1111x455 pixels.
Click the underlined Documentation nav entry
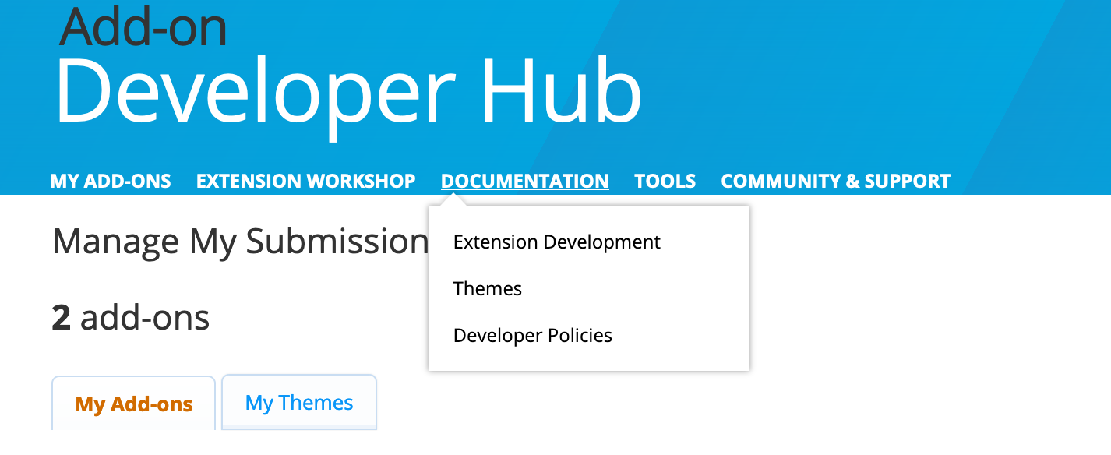[x=524, y=181]
